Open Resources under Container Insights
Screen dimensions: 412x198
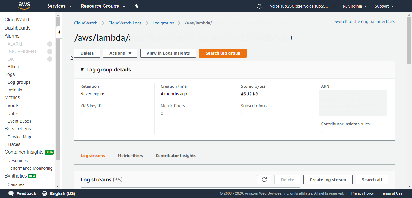pyautogui.click(x=17, y=161)
